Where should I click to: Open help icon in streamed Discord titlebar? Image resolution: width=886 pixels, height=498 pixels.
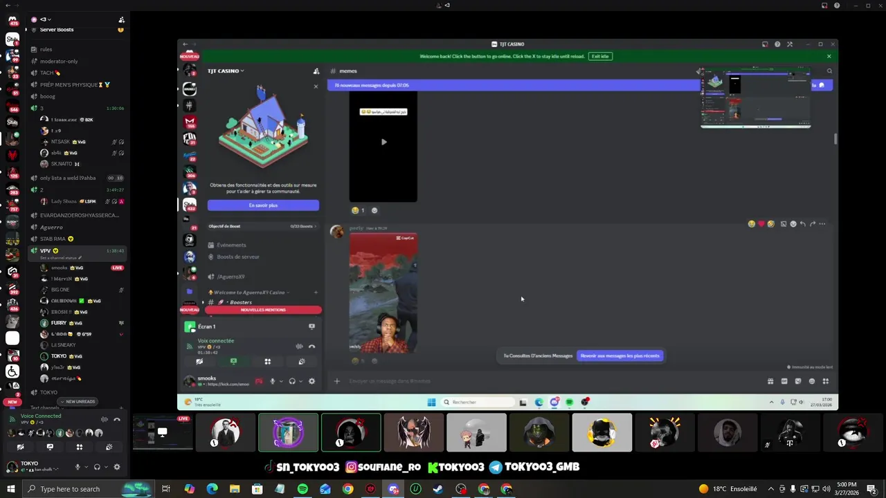click(777, 44)
